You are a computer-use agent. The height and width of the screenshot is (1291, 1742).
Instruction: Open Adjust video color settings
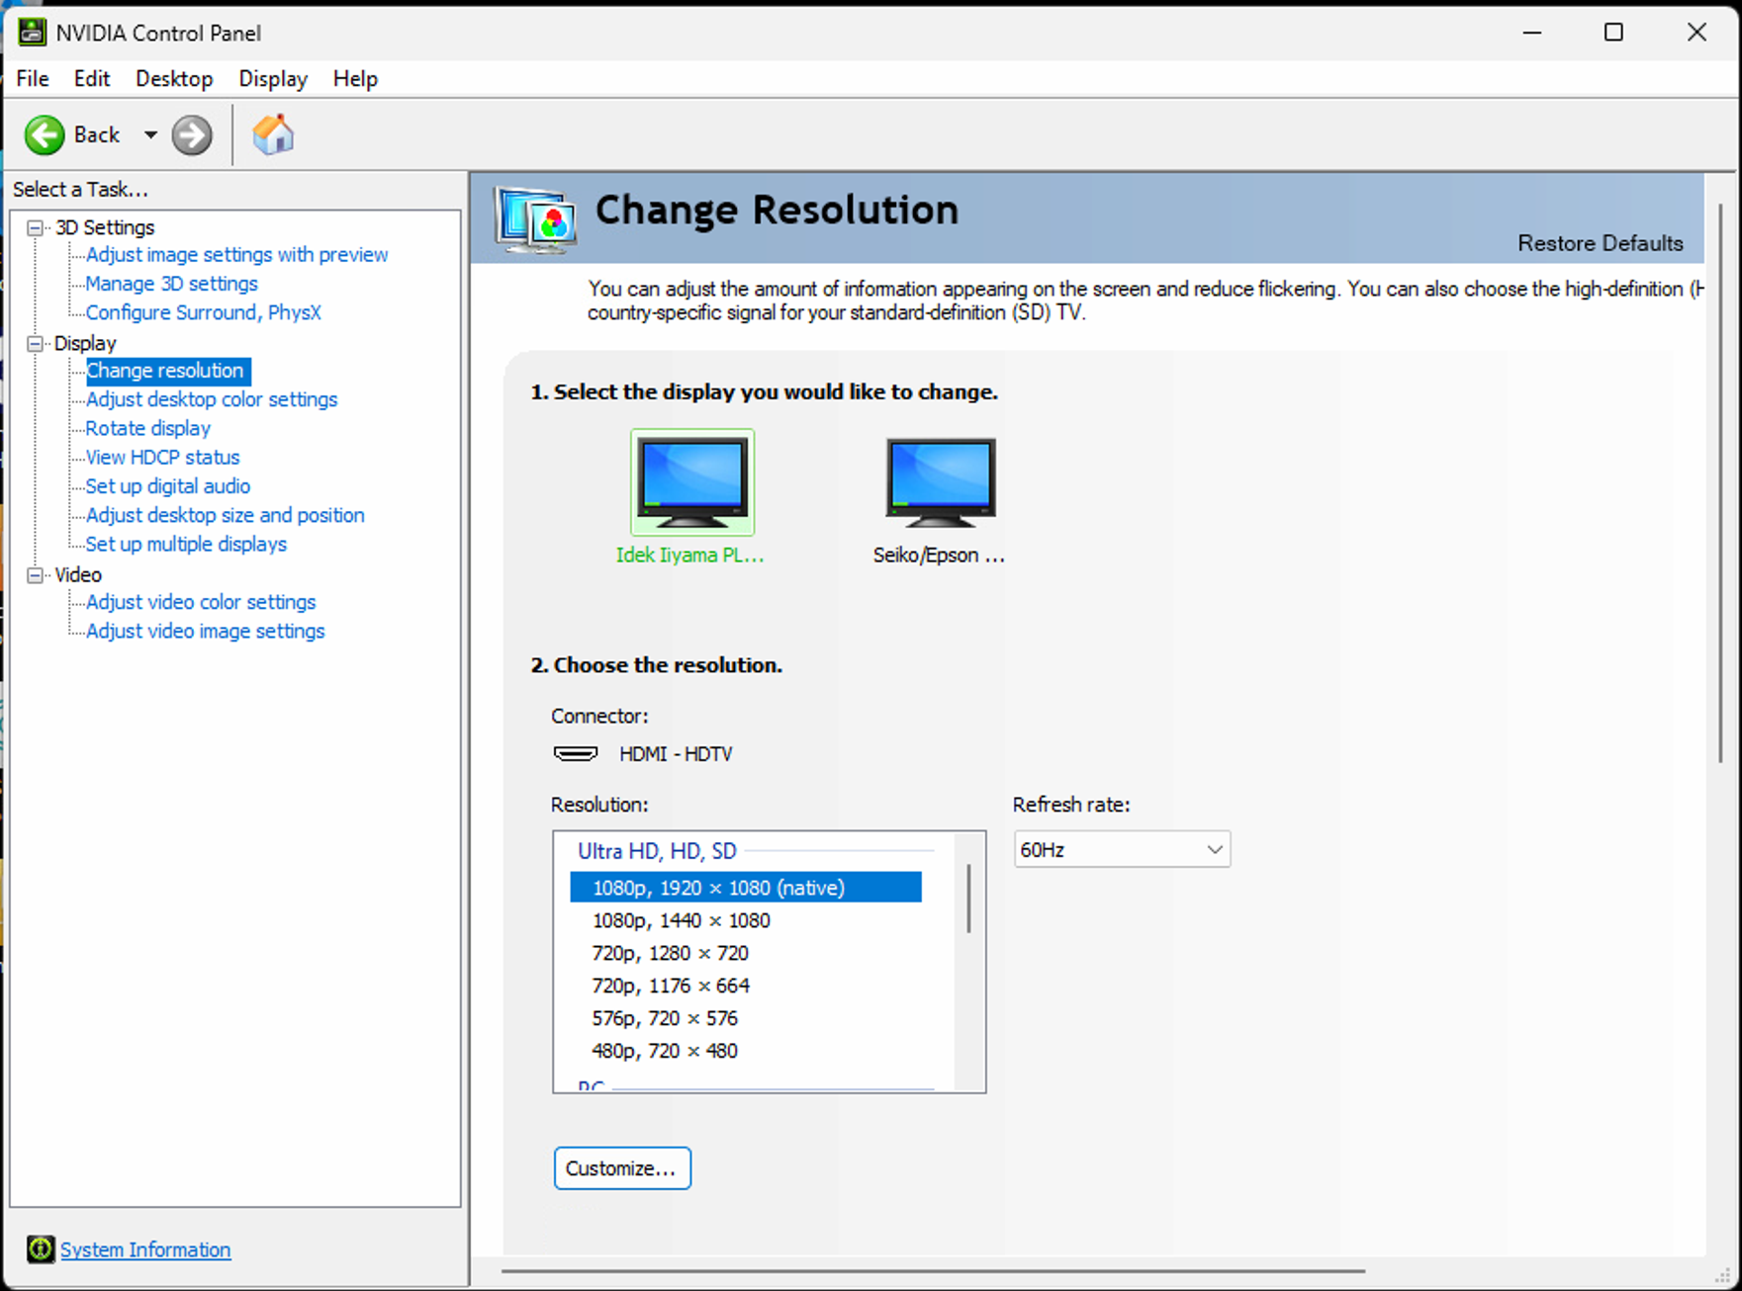pyautogui.click(x=201, y=602)
